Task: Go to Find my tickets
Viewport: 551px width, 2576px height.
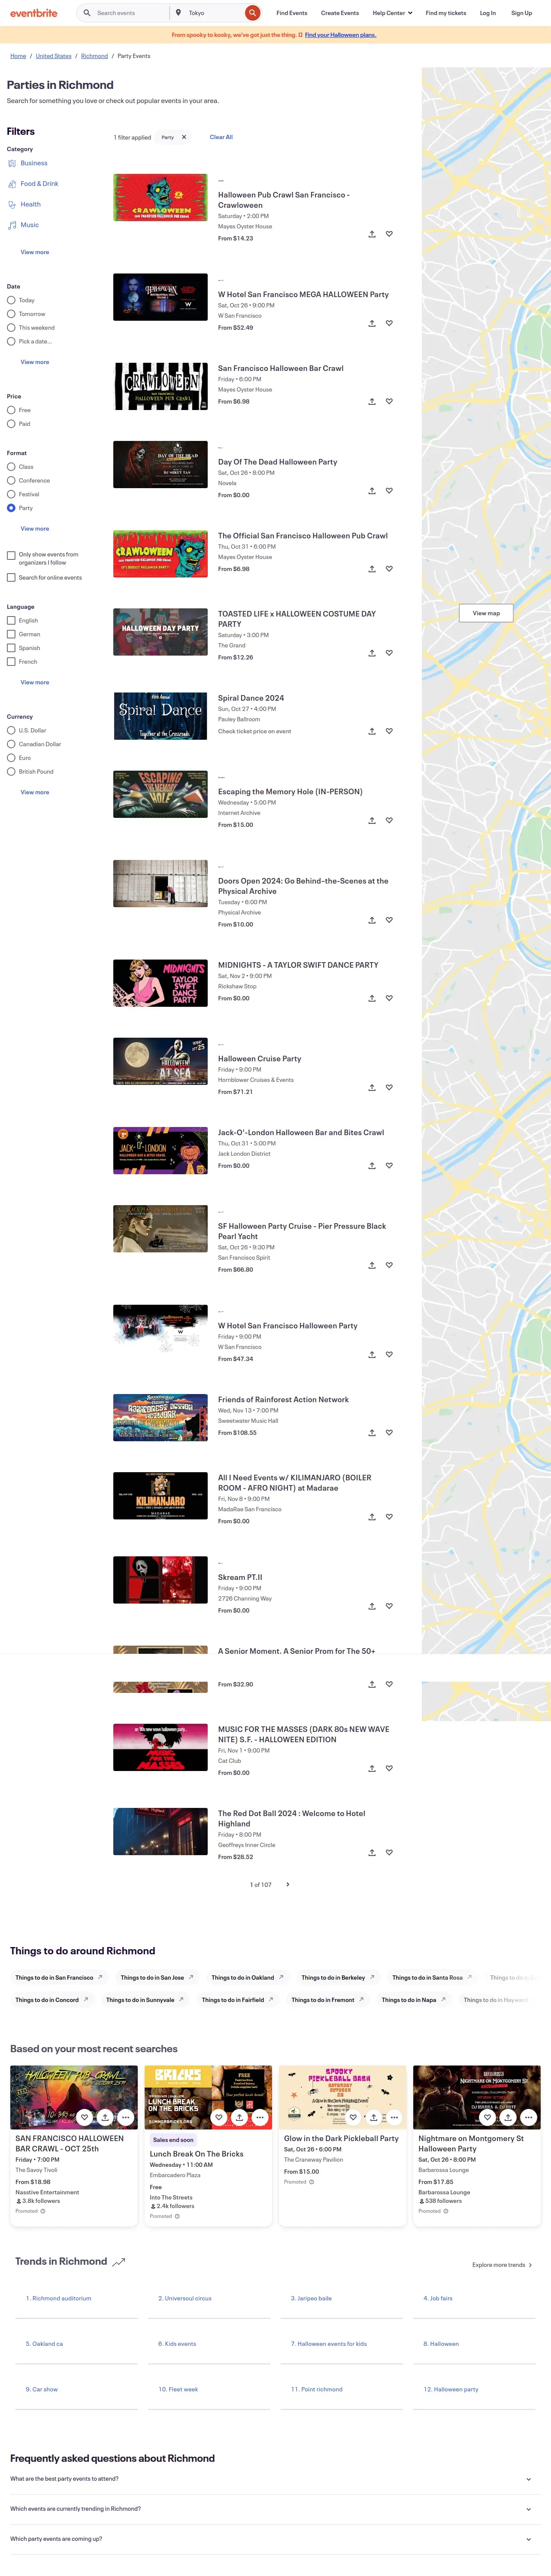Action: coord(446,13)
